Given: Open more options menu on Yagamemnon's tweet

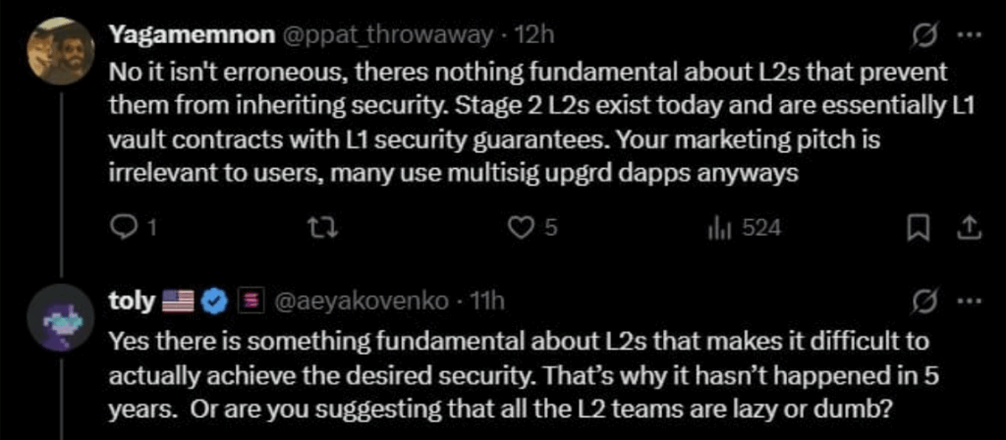Looking at the screenshot, I should [969, 34].
